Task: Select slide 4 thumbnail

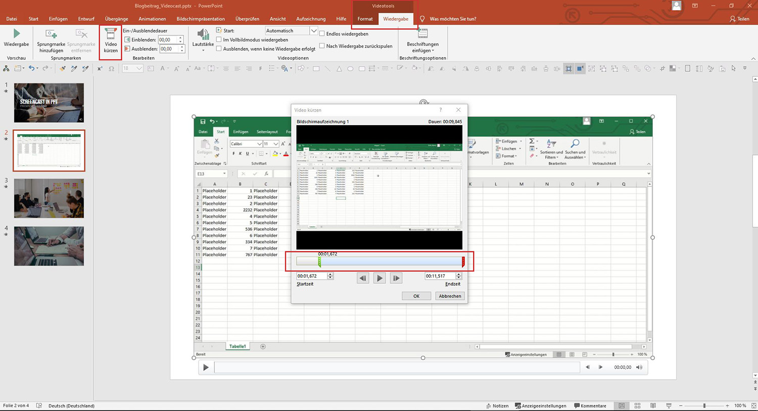Action: click(49, 246)
